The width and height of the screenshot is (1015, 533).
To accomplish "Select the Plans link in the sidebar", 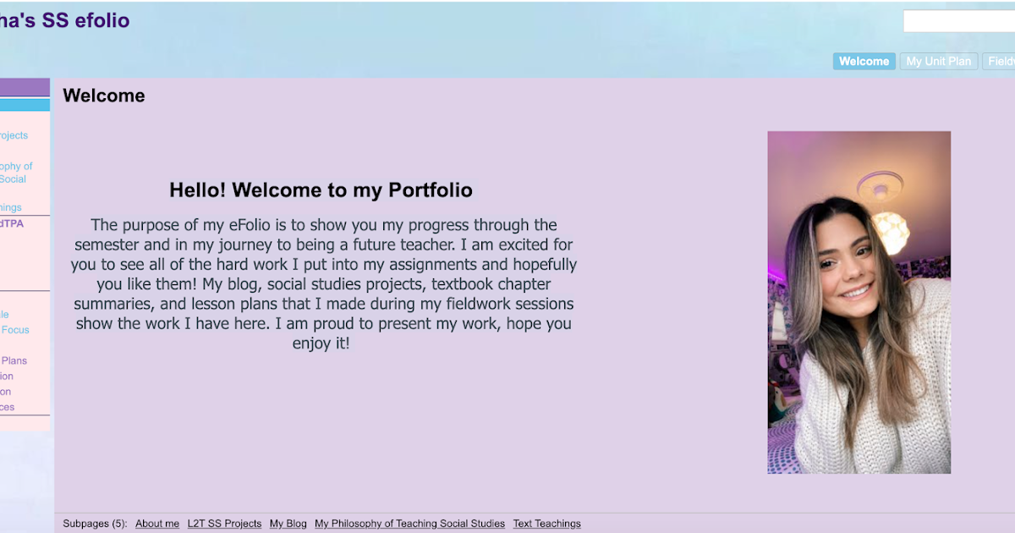I will pos(13,360).
